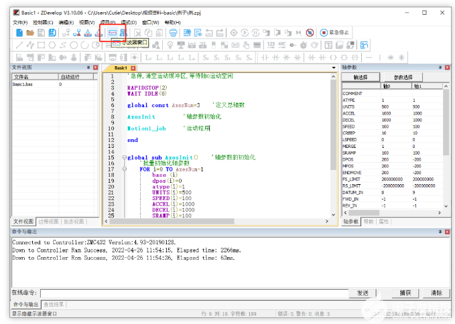Open the 控制器(C) menu
455x324 pixels.
43,22
